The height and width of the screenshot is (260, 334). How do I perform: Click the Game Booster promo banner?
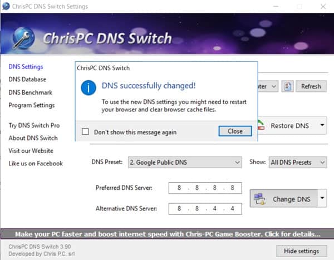pos(167,234)
